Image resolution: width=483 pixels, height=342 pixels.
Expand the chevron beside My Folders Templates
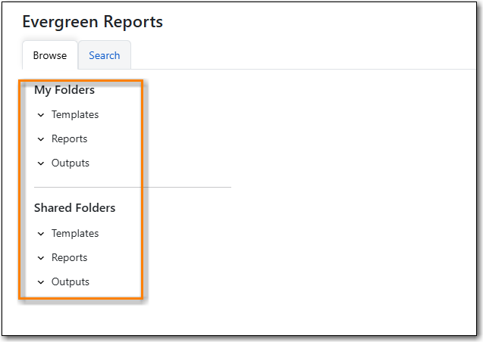point(41,115)
